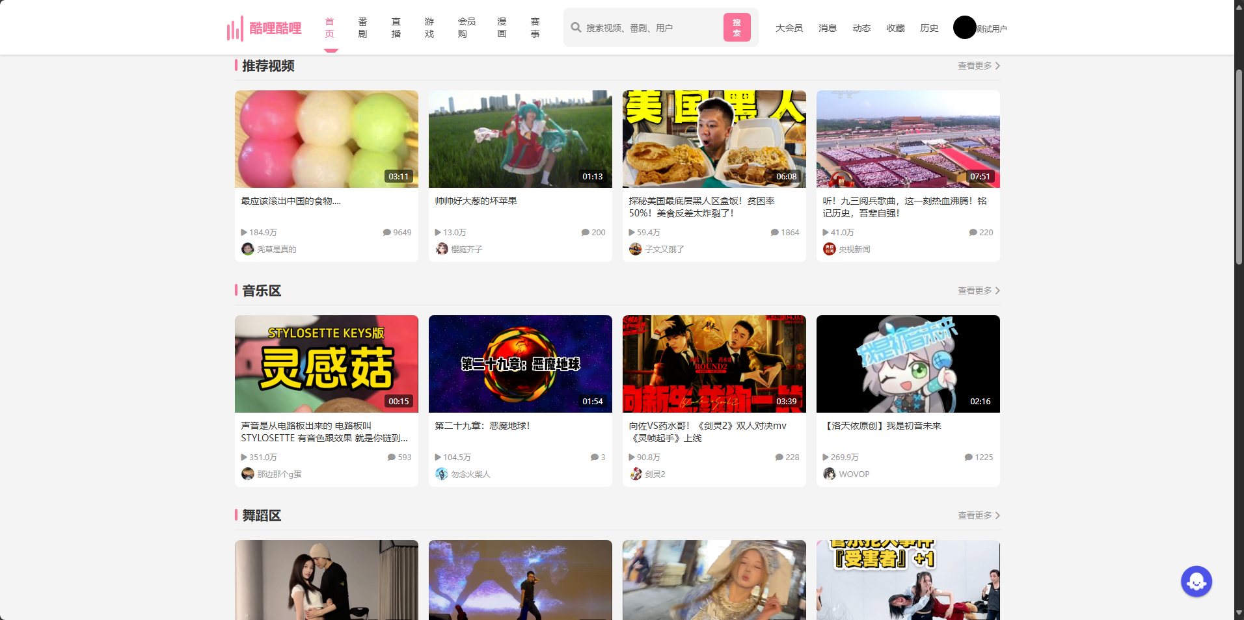
Task: Open the 动态 feed icon
Action: coord(861,27)
